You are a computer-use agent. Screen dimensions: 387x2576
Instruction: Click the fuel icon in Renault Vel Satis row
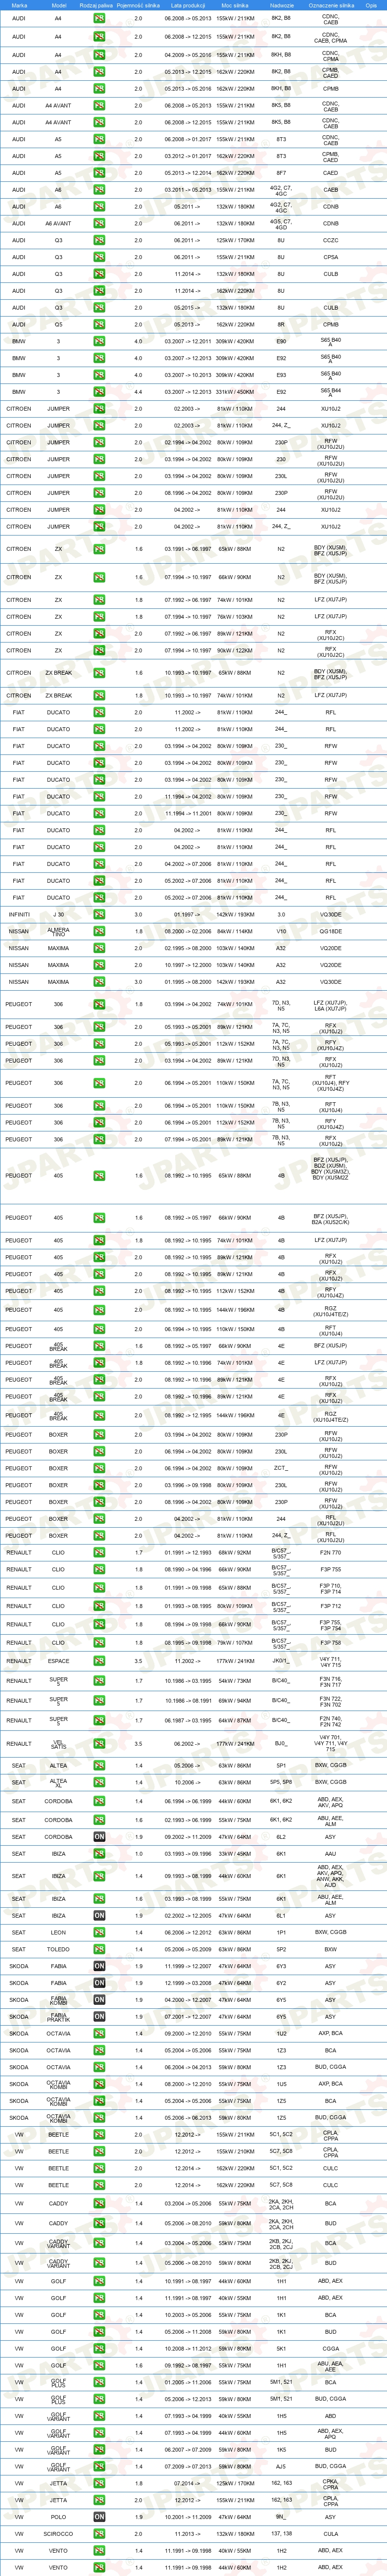point(99,1743)
